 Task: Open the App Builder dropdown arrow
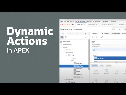coord(85,25)
